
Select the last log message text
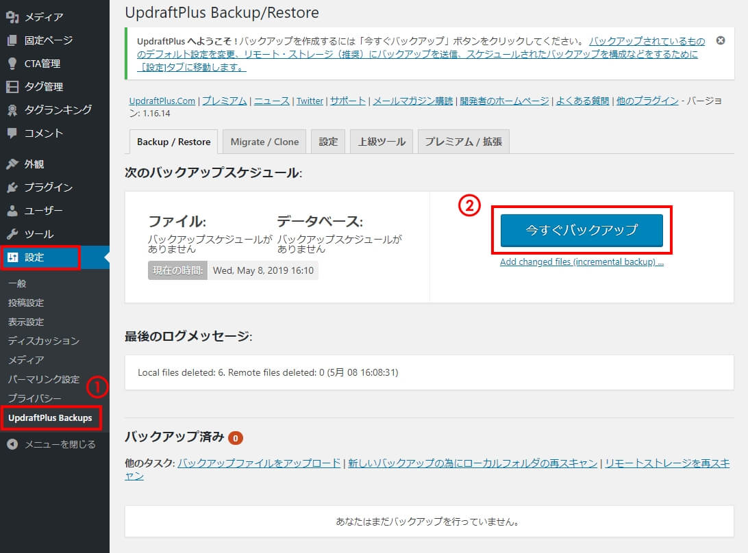268,372
